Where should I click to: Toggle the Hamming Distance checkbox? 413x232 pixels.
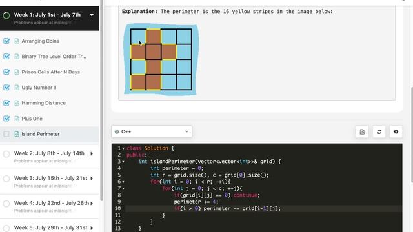(x=6, y=103)
